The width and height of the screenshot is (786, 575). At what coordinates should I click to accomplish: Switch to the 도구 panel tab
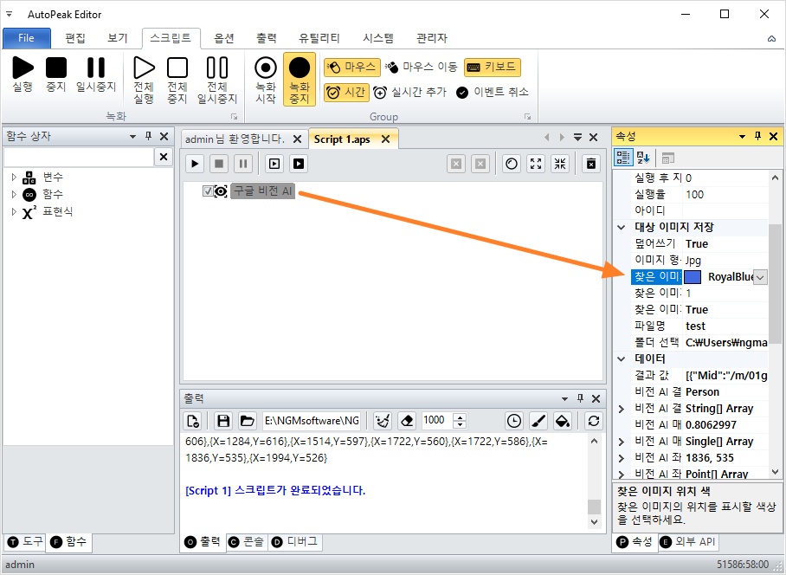pos(25,541)
